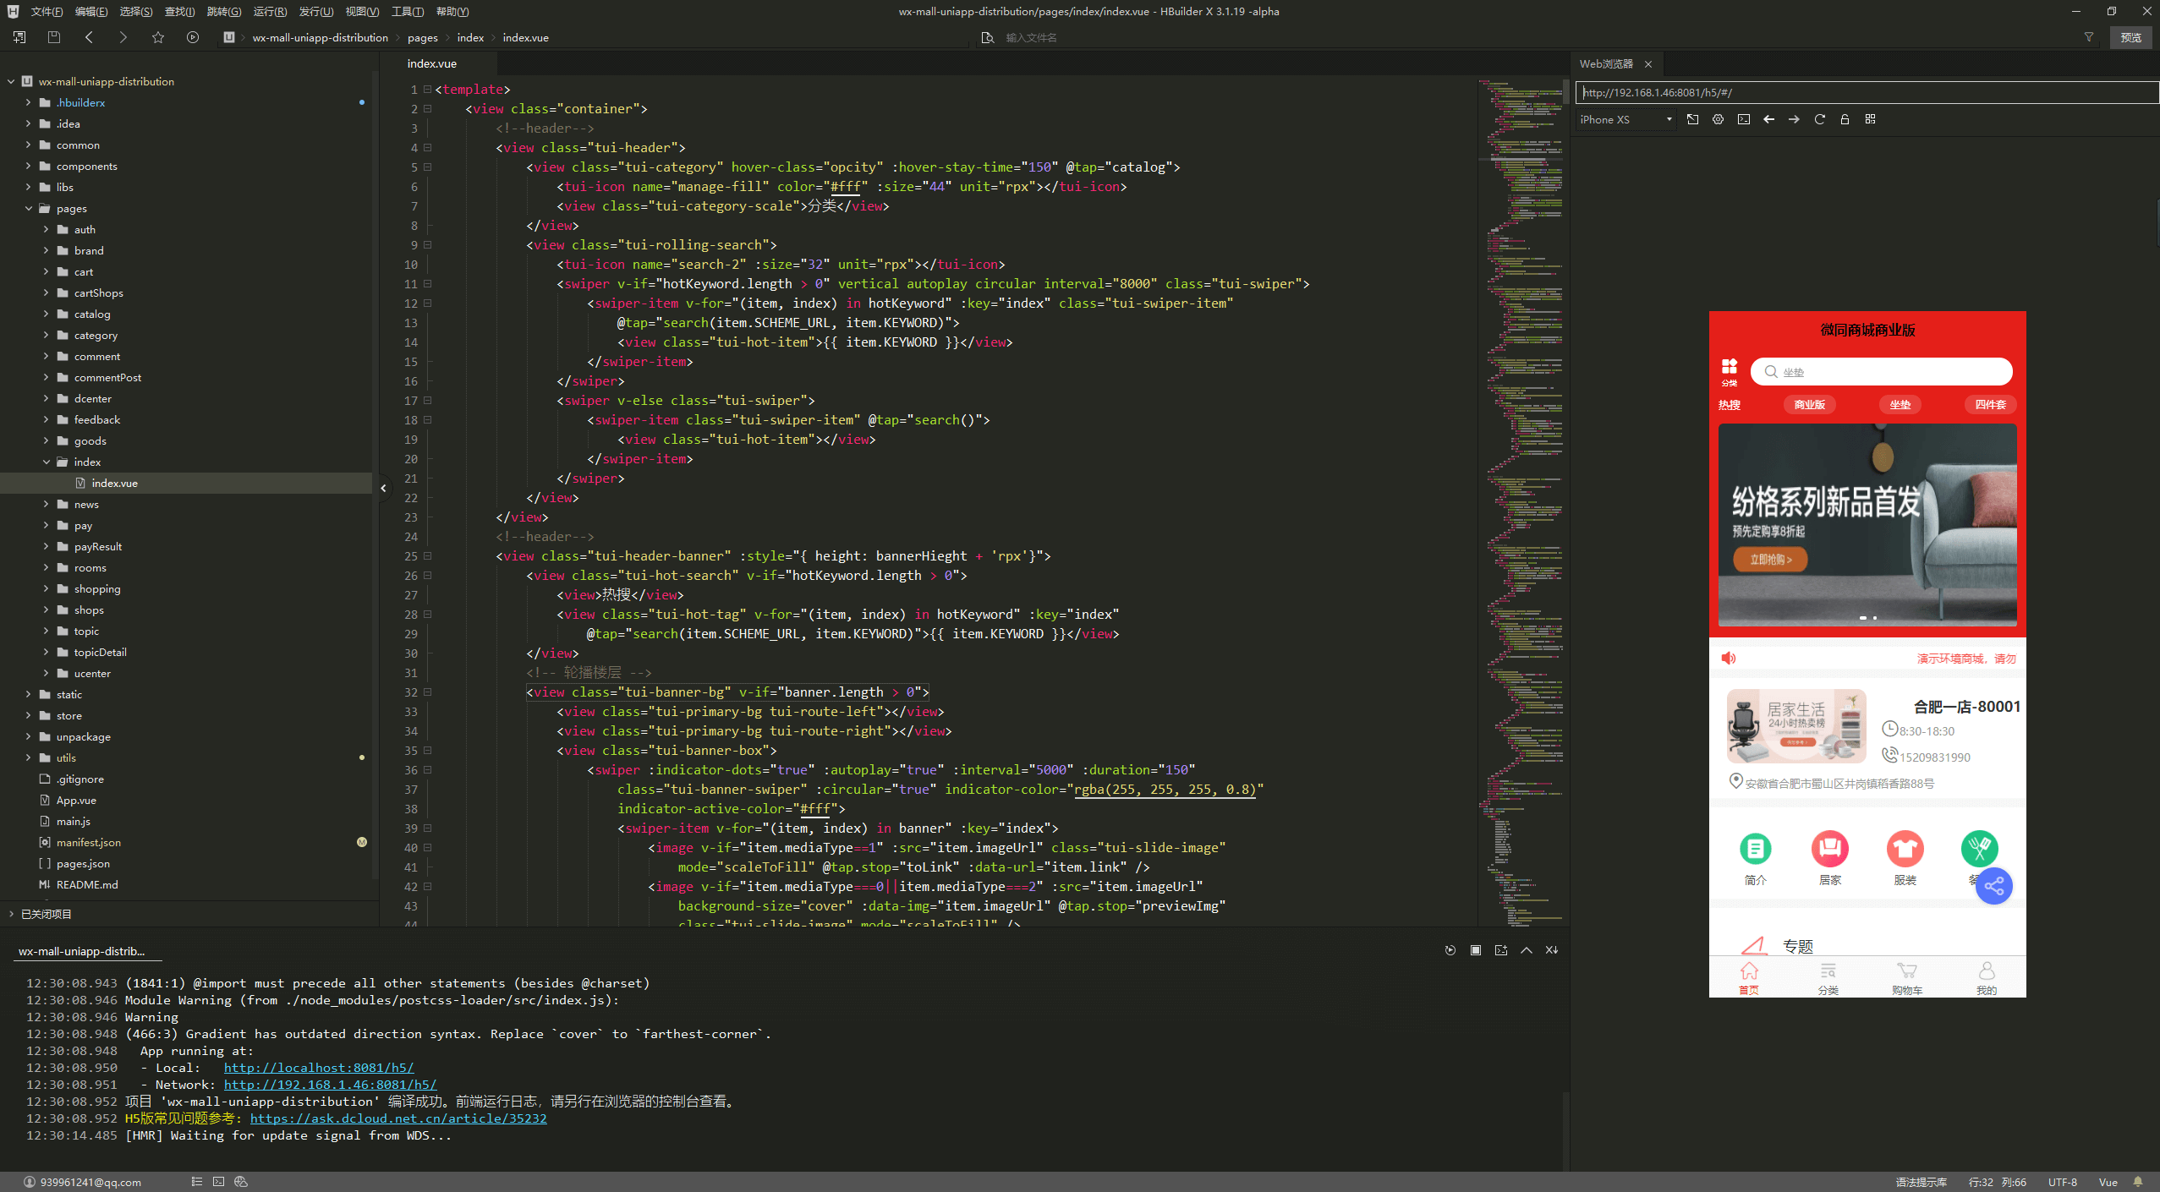2160x1192 pixels.
Task: Click the new file icon in the toolbar
Action: 19,37
